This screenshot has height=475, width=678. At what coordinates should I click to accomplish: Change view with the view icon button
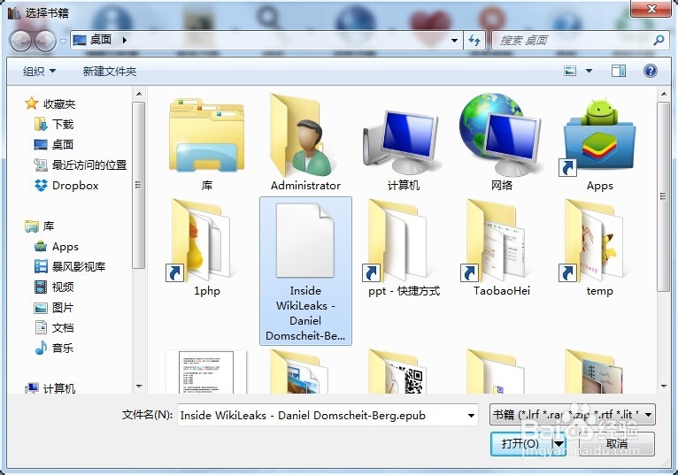point(570,71)
